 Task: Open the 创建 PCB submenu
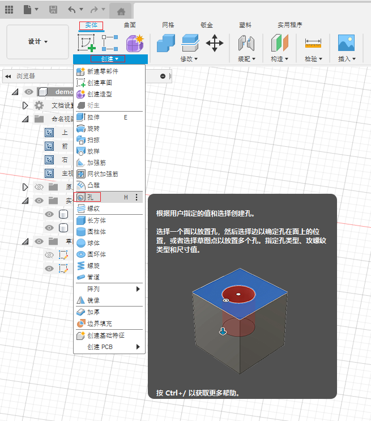109,347
